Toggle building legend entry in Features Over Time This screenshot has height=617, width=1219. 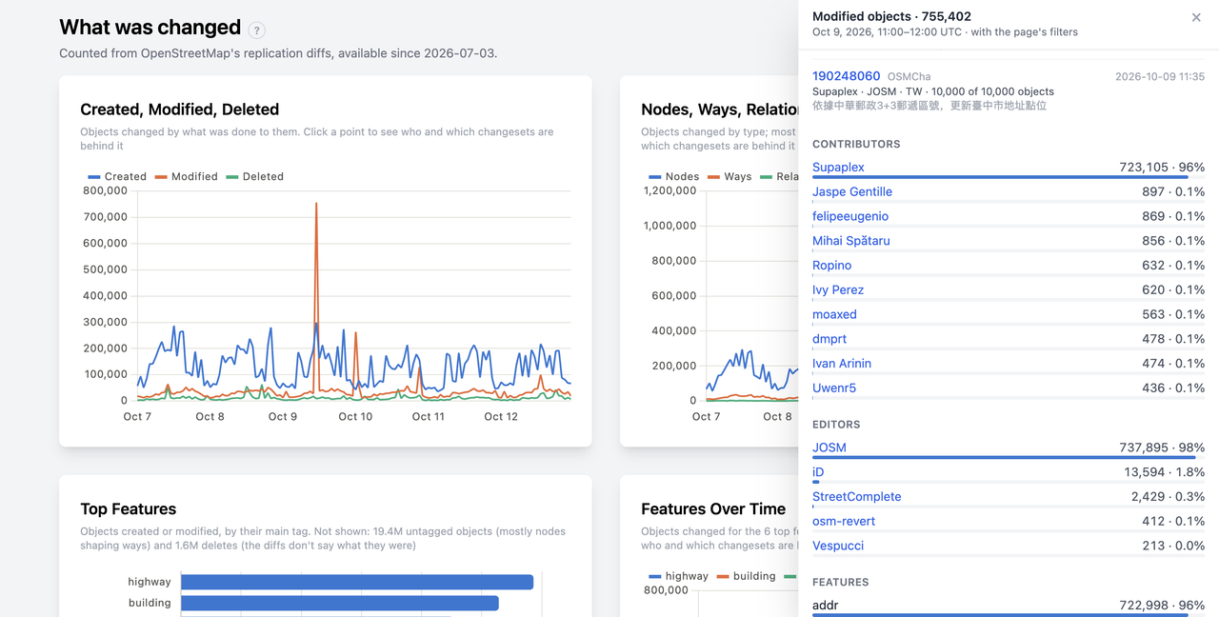click(746, 576)
